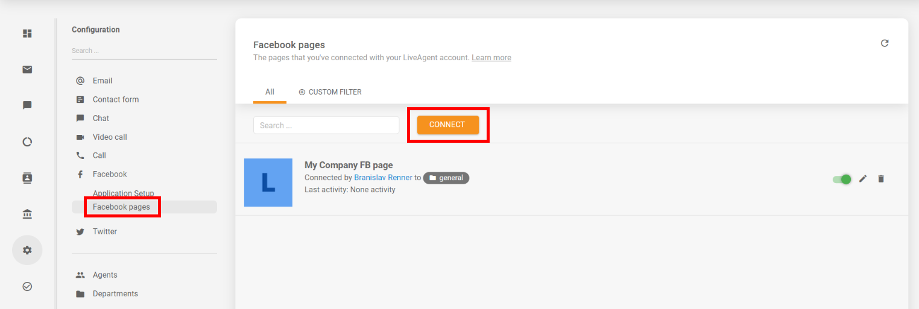
Task: Open the dashboard grid icon
Action: tap(27, 33)
